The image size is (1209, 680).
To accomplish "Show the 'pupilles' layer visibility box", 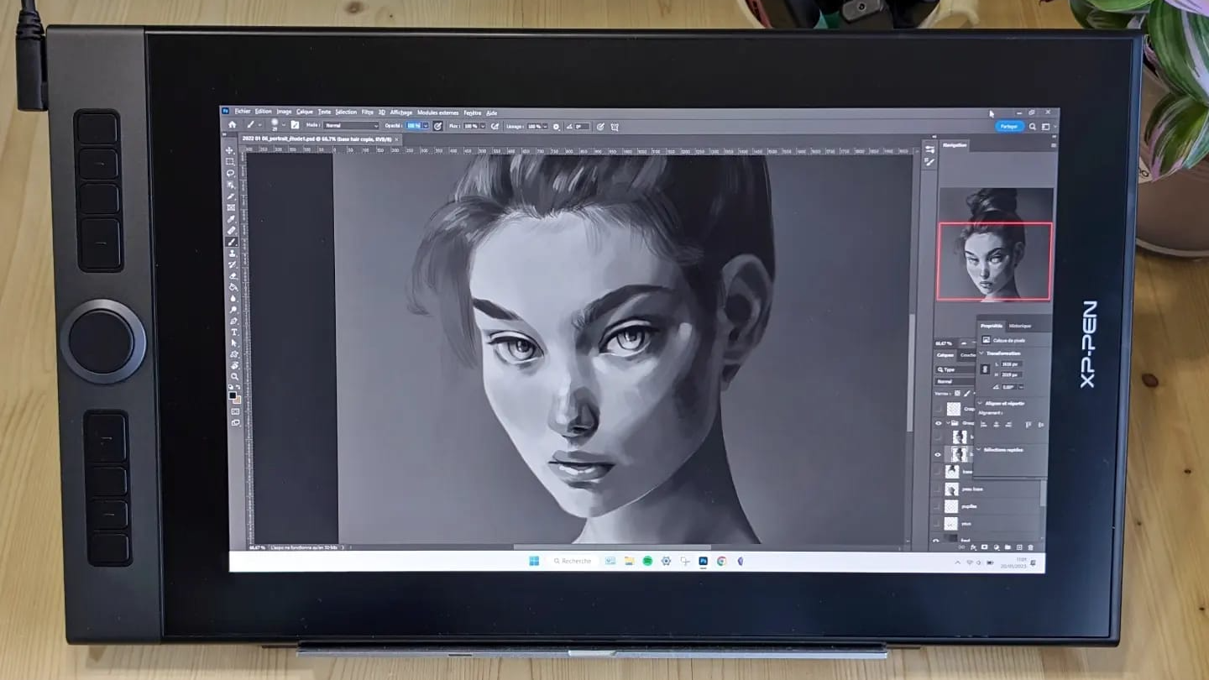I will [938, 506].
